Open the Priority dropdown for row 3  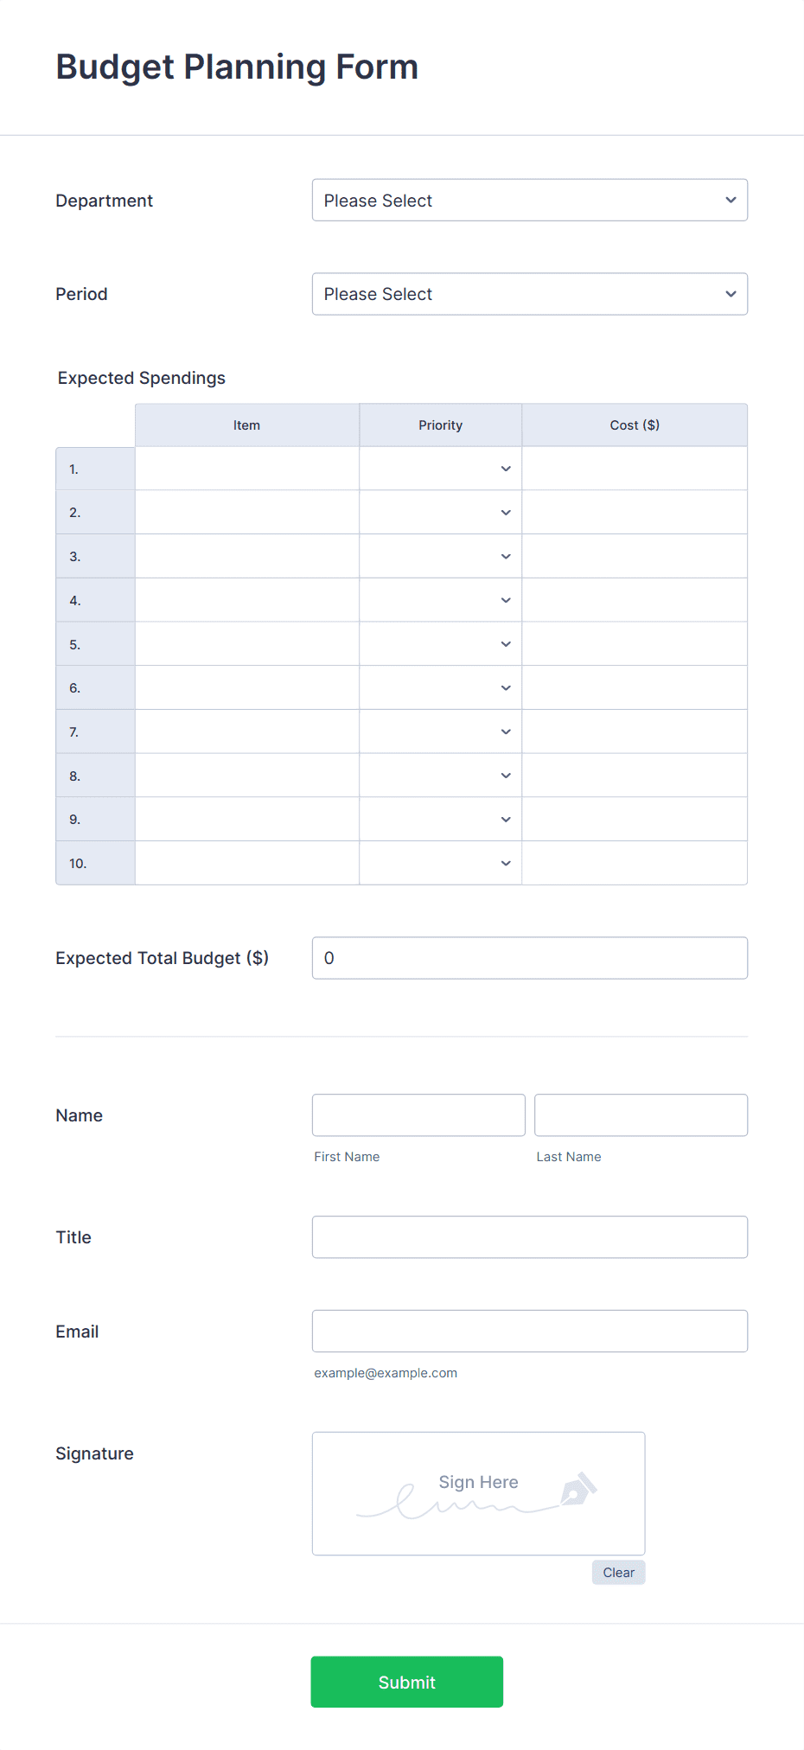[x=440, y=555]
